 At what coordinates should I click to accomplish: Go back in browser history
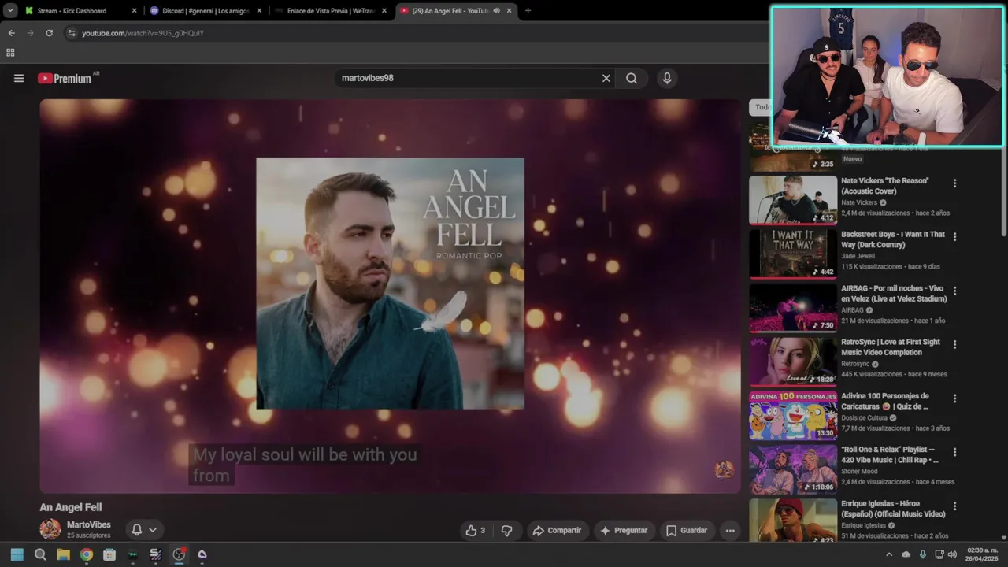[x=11, y=33]
